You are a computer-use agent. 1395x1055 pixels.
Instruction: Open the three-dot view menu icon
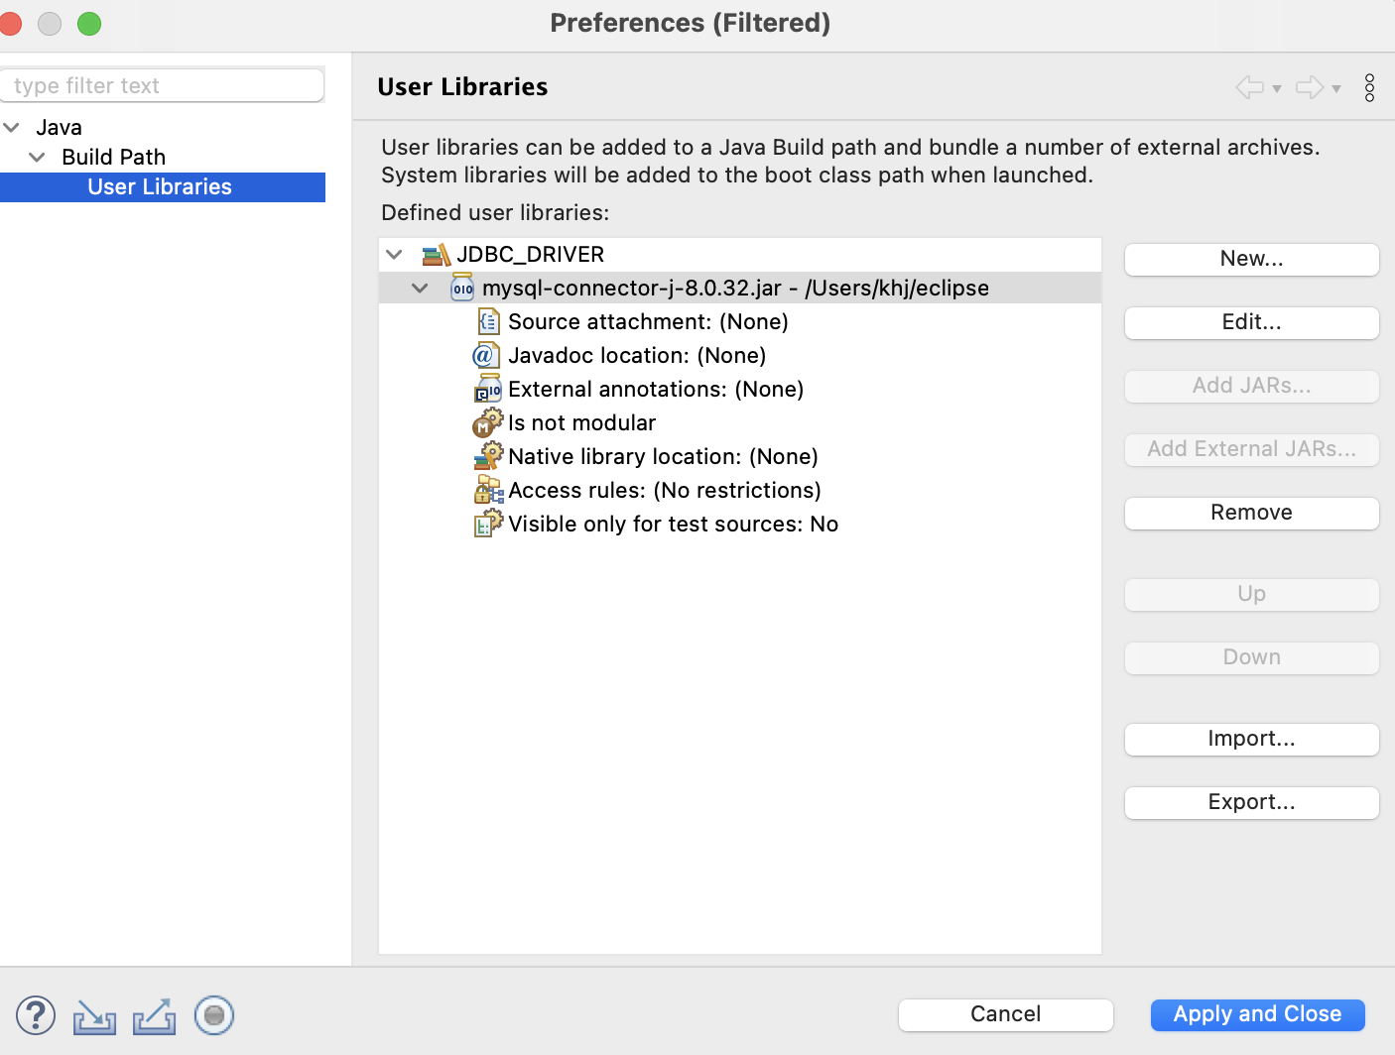[1369, 87]
